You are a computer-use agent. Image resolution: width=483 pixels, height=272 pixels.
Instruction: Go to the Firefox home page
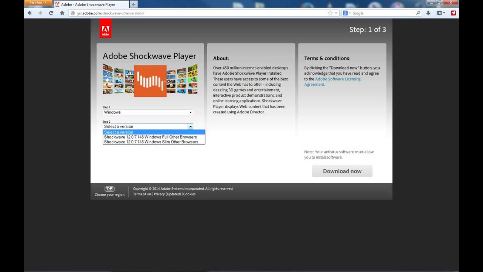click(62, 13)
